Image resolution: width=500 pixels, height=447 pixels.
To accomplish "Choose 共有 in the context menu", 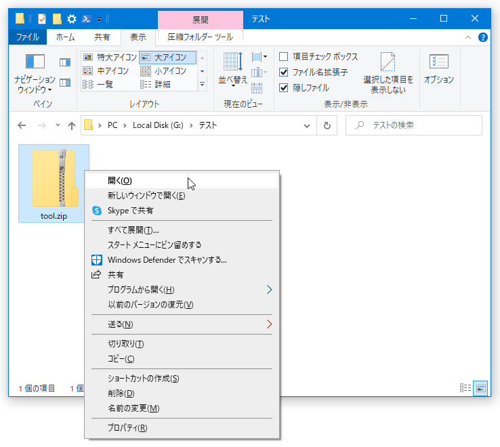I will (182, 274).
